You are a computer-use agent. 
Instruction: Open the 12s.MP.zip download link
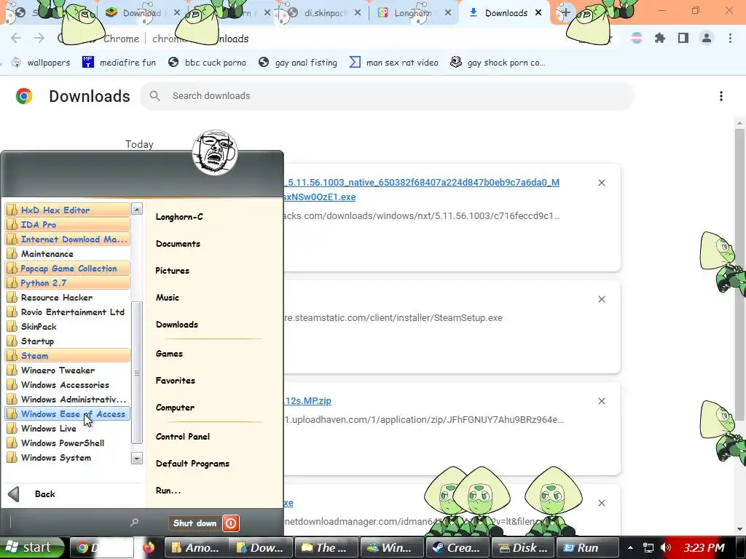[x=308, y=401]
